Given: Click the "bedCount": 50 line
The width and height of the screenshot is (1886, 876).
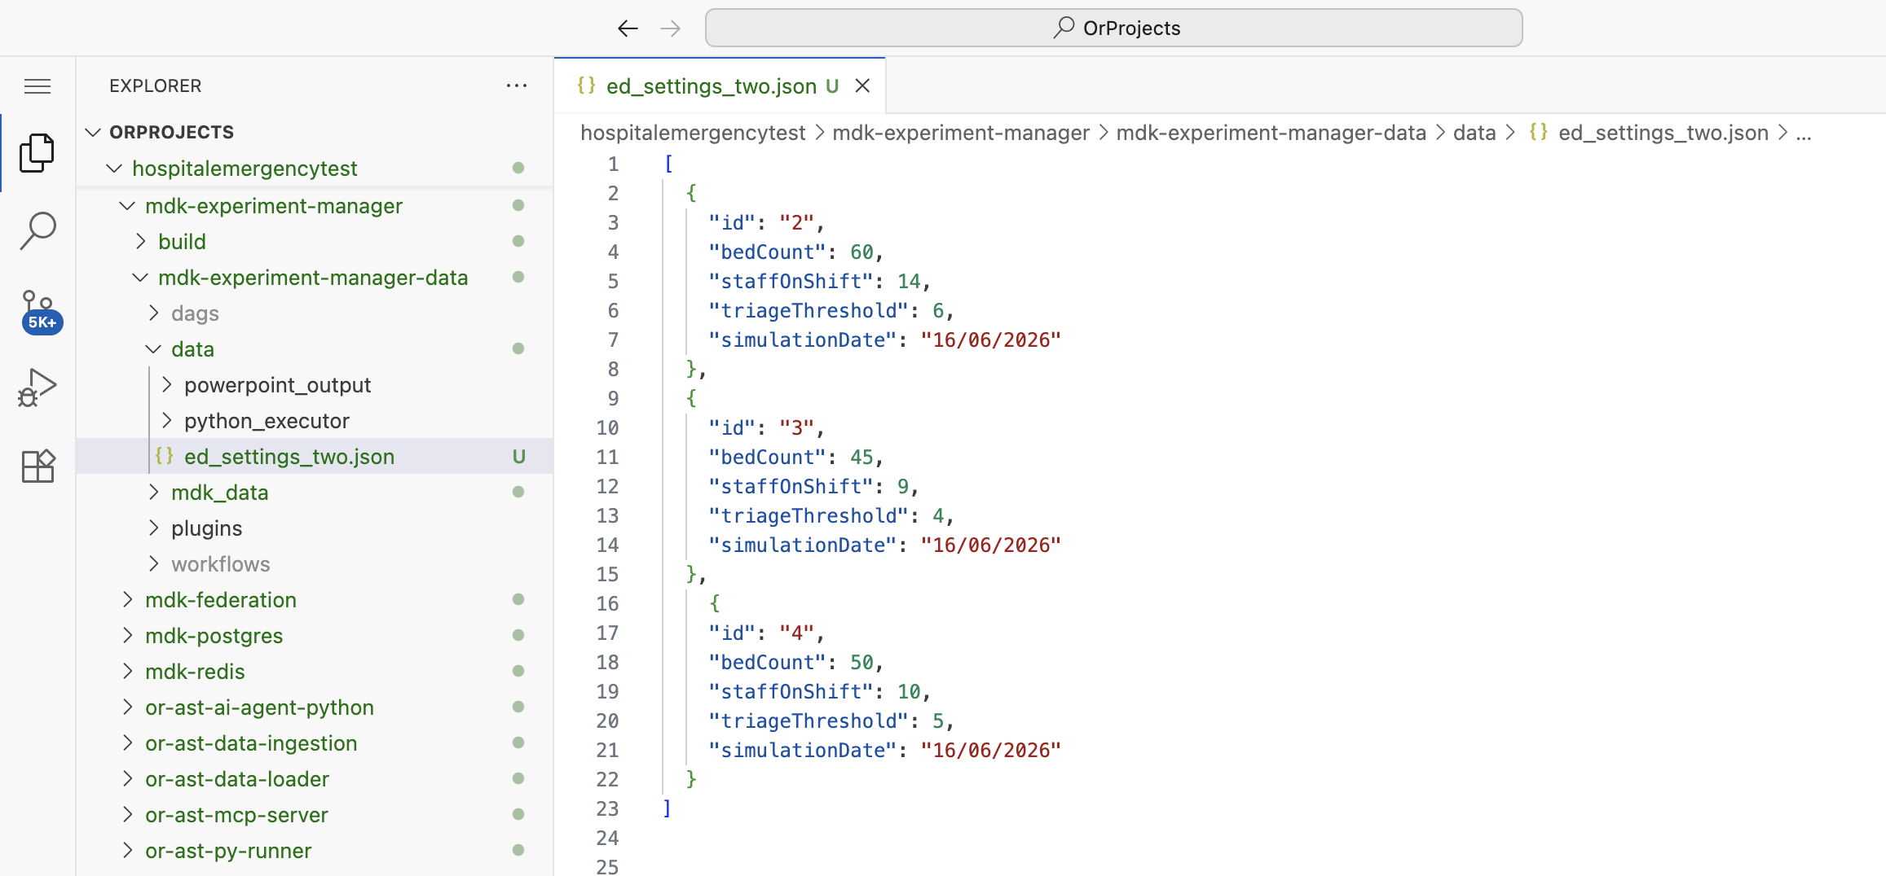Looking at the screenshot, I should pyautogui.click(x=795, y=662).
